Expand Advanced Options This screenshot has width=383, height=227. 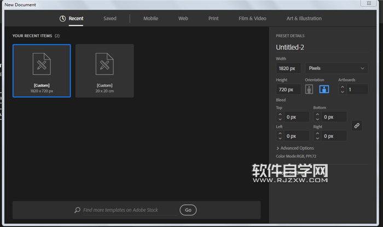pyautogui.click(x=295, y=148)
